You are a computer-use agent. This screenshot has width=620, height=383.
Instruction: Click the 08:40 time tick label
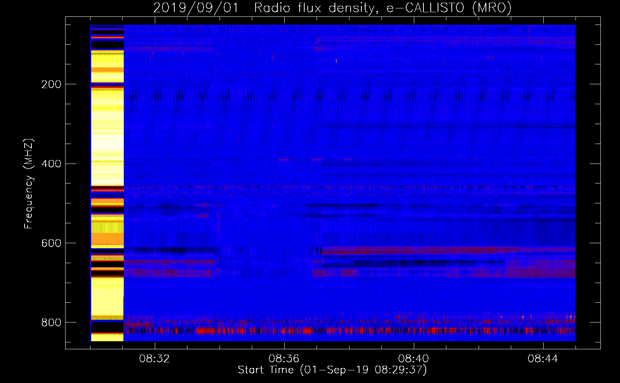tap(413, 359)
